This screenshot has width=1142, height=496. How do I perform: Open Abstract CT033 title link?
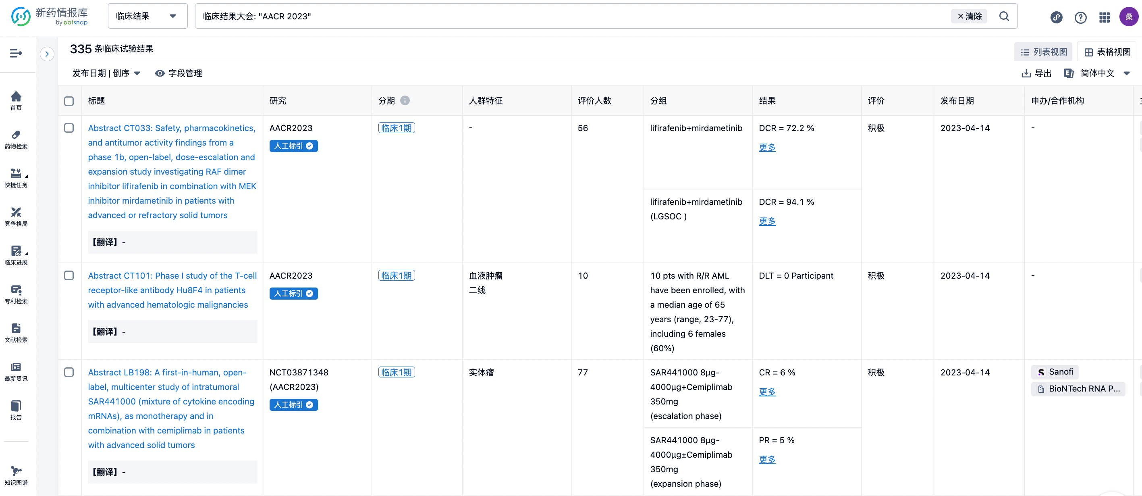pyautogui.click(x=172, y=172)
